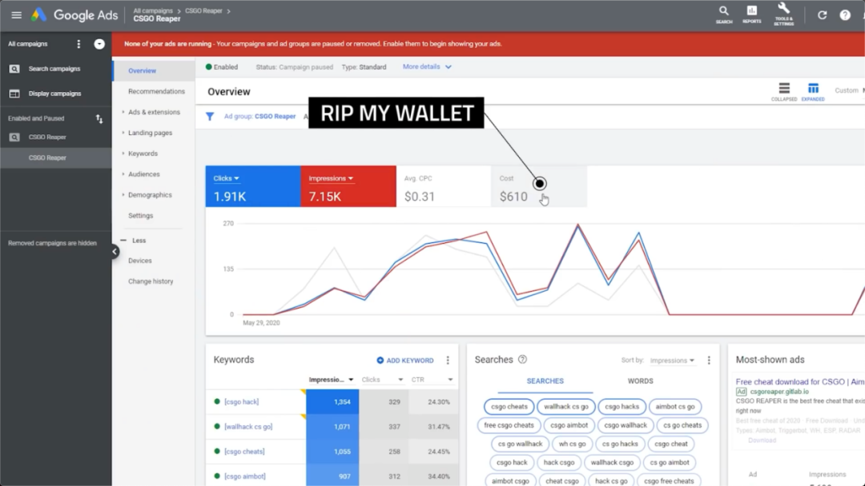Click the filter funnel icon
865x486 pixels.
pyautogui.click(x=210, y=117)
